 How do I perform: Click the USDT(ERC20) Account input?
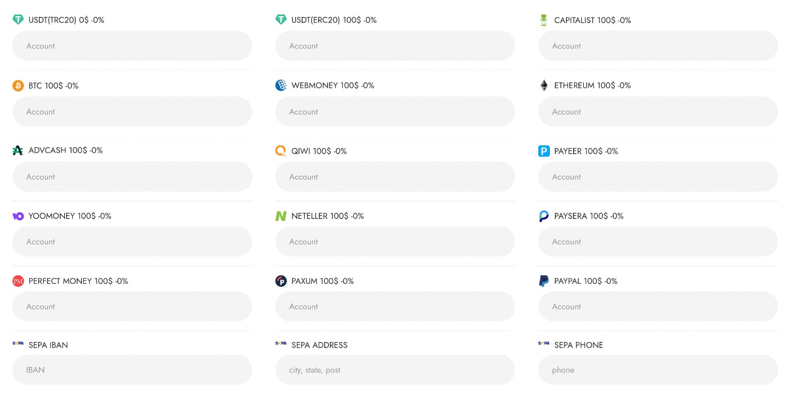(395, 46)
